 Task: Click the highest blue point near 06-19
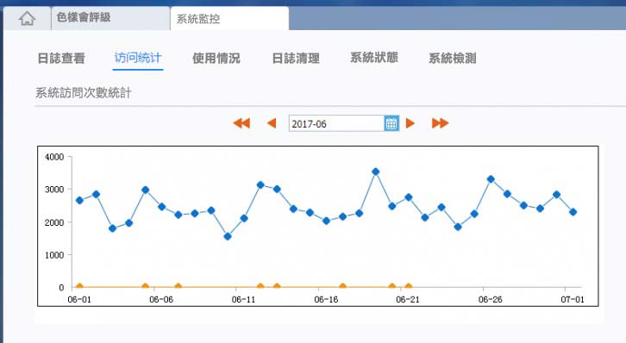pos(376,171)
